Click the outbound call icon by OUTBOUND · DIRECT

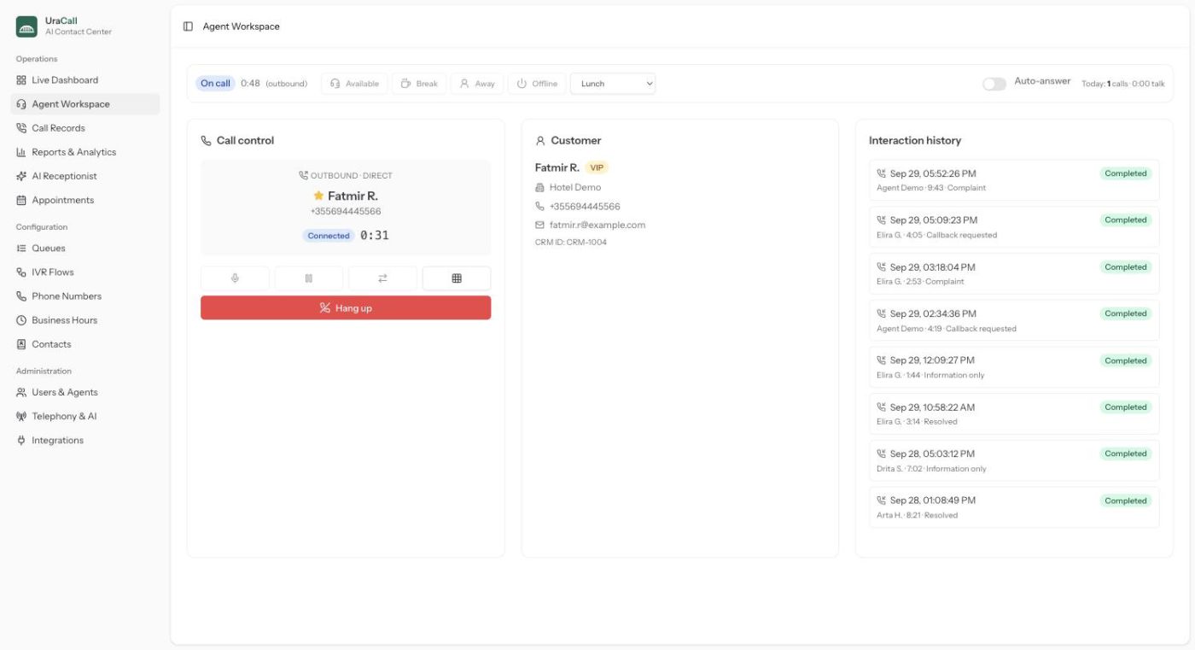coord(303,175)
